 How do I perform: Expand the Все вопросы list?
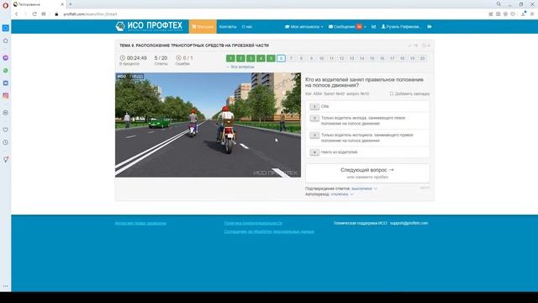pos(240,67)
